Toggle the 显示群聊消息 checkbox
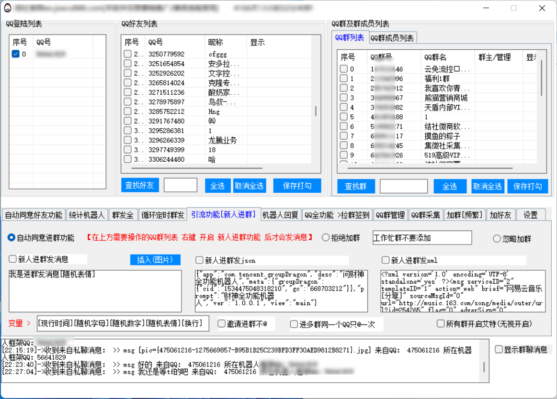 499,350
